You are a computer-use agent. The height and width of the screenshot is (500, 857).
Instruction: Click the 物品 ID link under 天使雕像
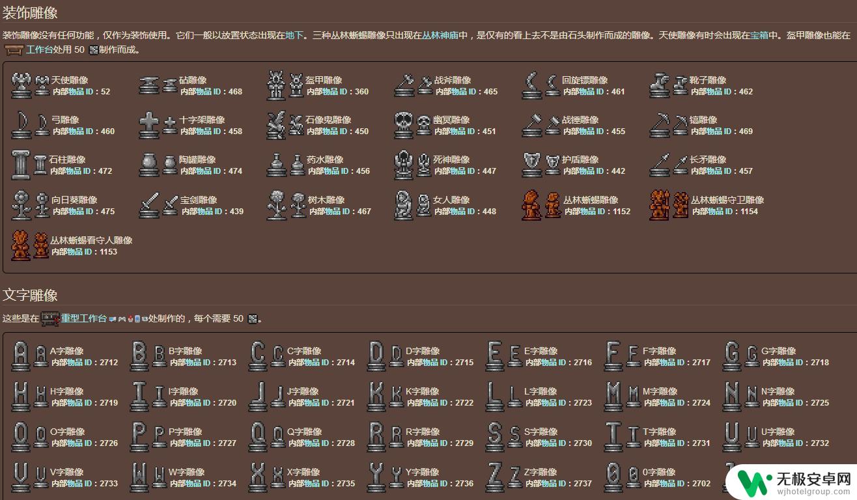(80, 92)
